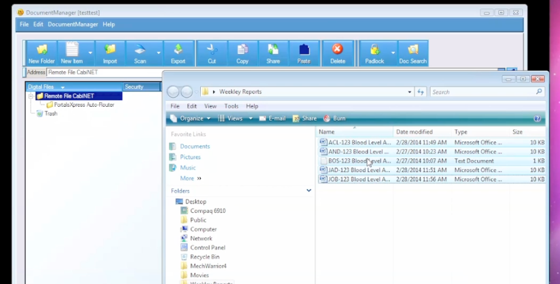
Task: Sort by the Date modified column
Action: coord(422,132)
